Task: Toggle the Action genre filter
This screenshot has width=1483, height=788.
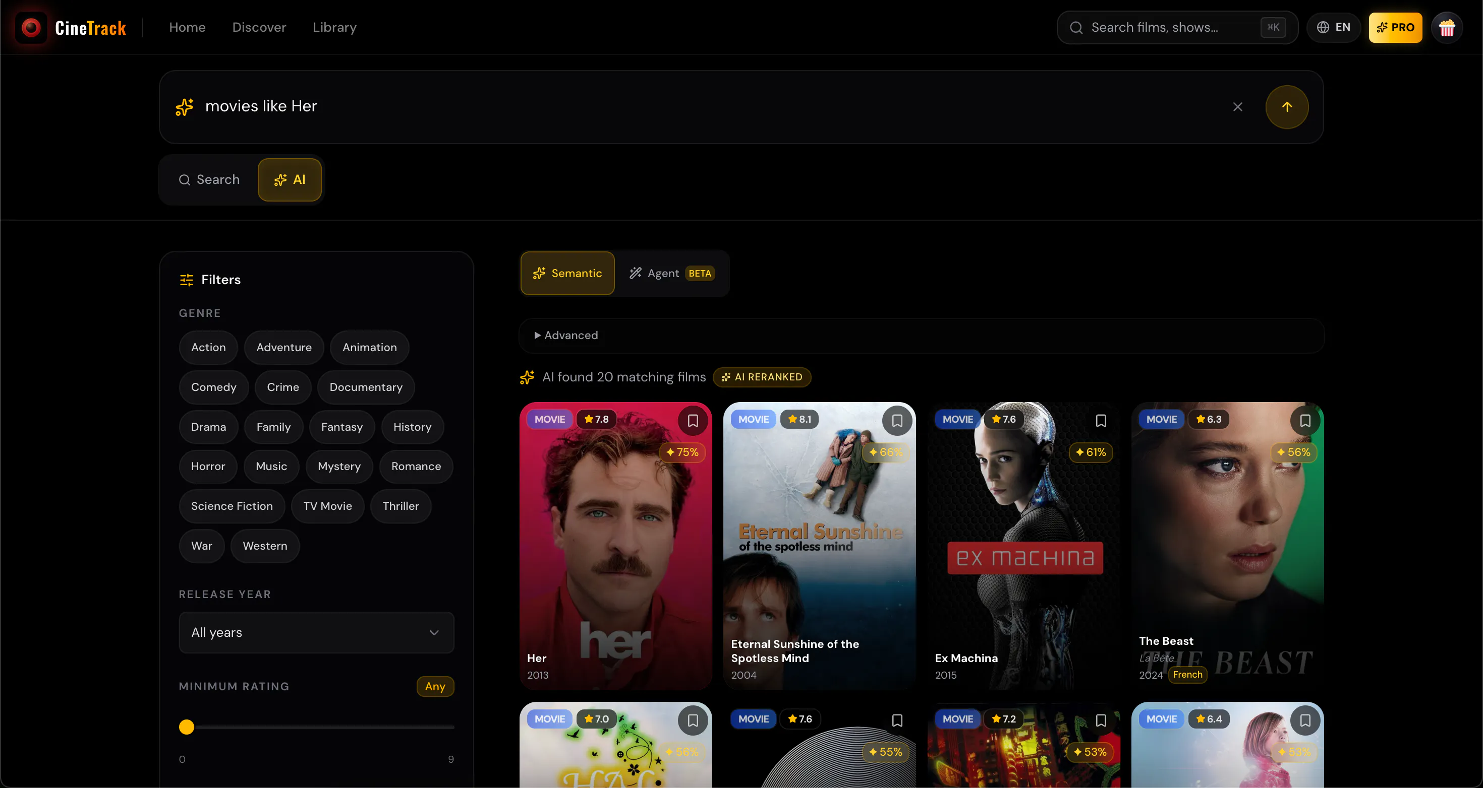Action: [x=208, y=348]
